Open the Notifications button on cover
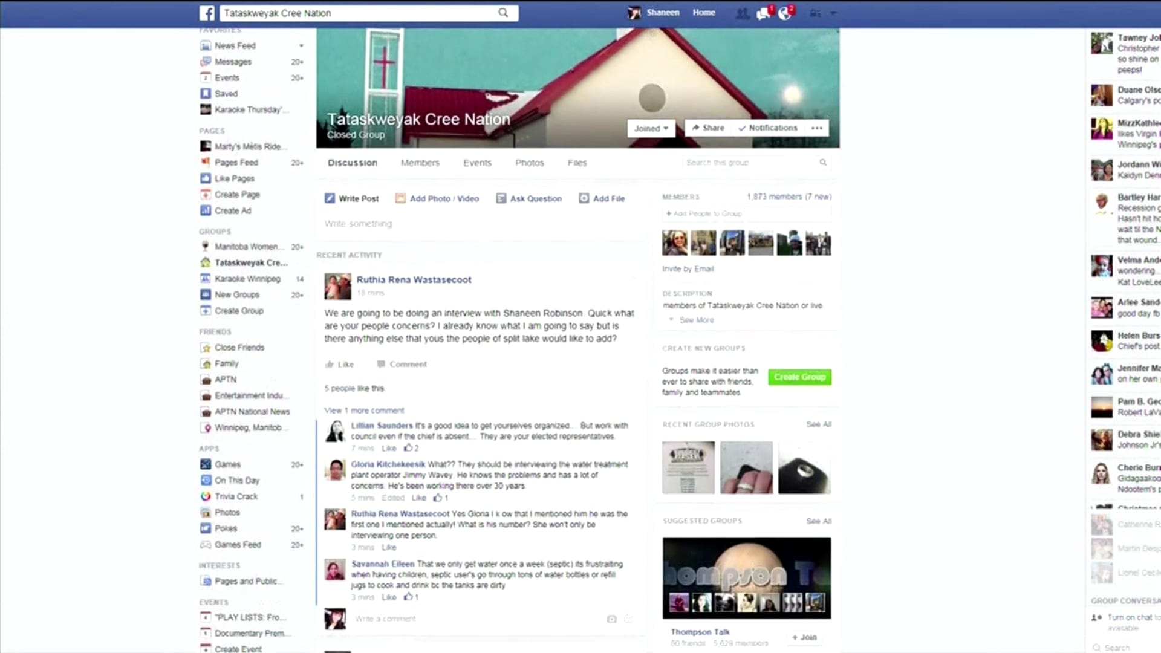This screenshot has width=1161, height=653. (x=768, y=128)
